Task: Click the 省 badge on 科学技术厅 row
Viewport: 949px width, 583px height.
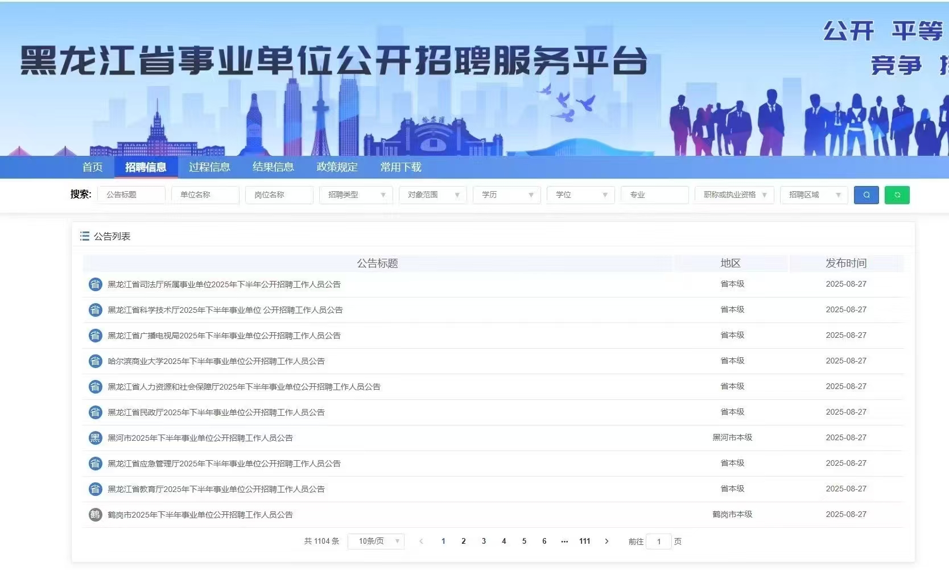Action: tap(94, 309)
